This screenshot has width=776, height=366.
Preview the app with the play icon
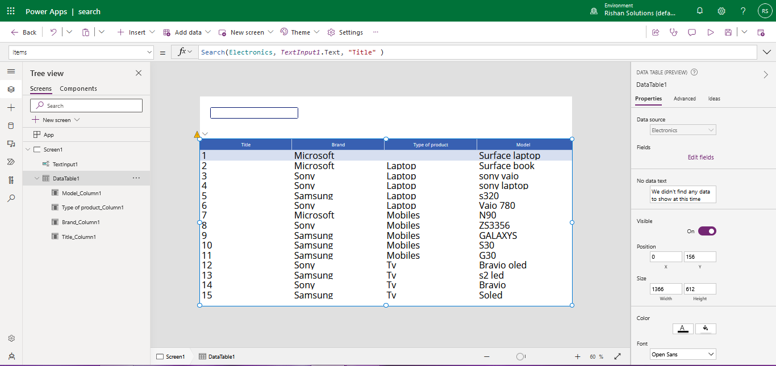tap(711, 32)
